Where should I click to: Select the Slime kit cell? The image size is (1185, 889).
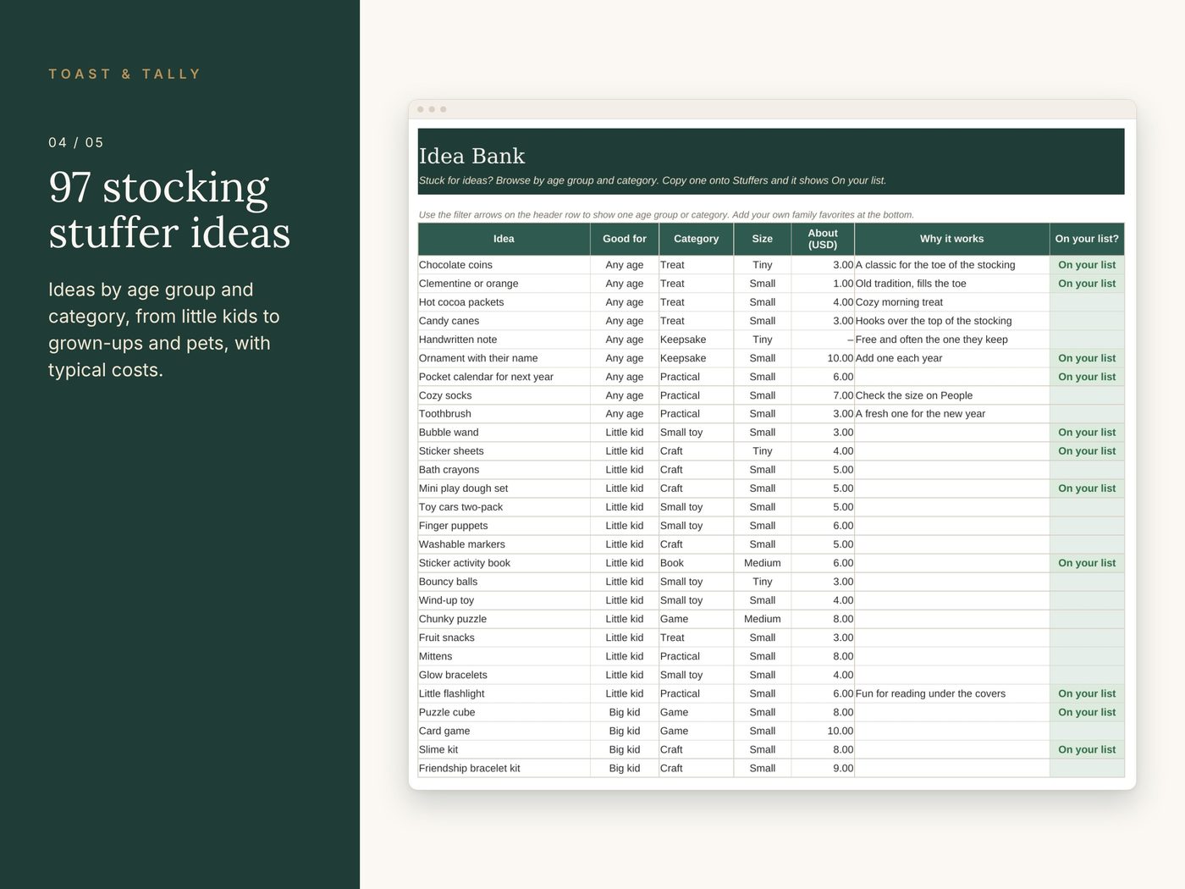pyautogui.click(x=504, y=749)
